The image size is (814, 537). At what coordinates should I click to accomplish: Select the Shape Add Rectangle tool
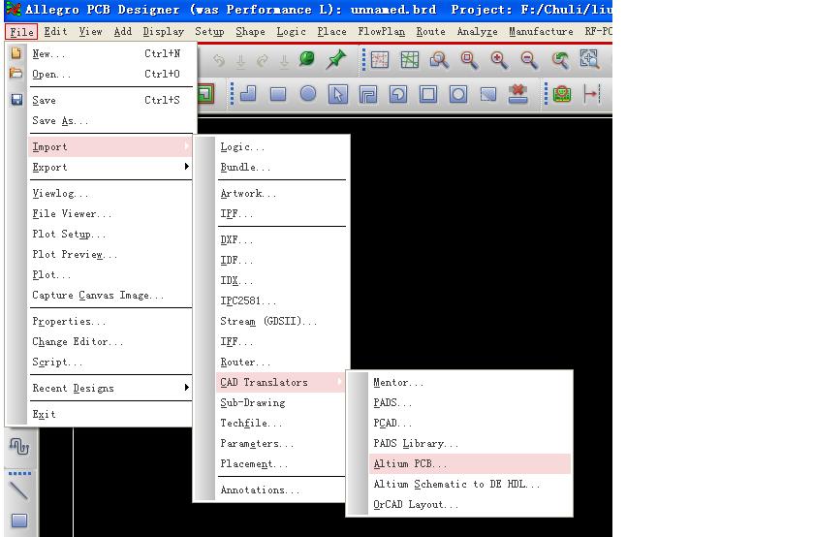click(x=278, y=94)
